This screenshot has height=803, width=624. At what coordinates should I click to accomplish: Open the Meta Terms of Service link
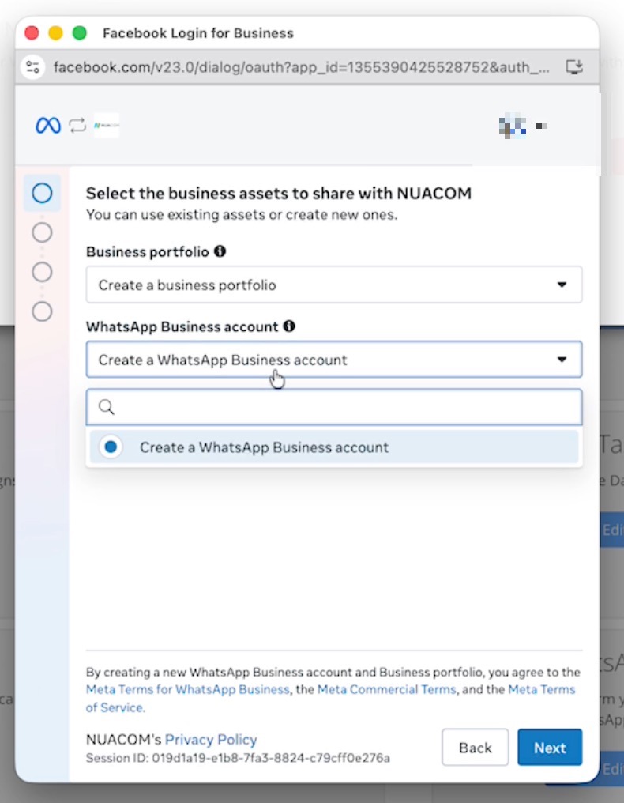pyautogui.click(x=331, y=699)
